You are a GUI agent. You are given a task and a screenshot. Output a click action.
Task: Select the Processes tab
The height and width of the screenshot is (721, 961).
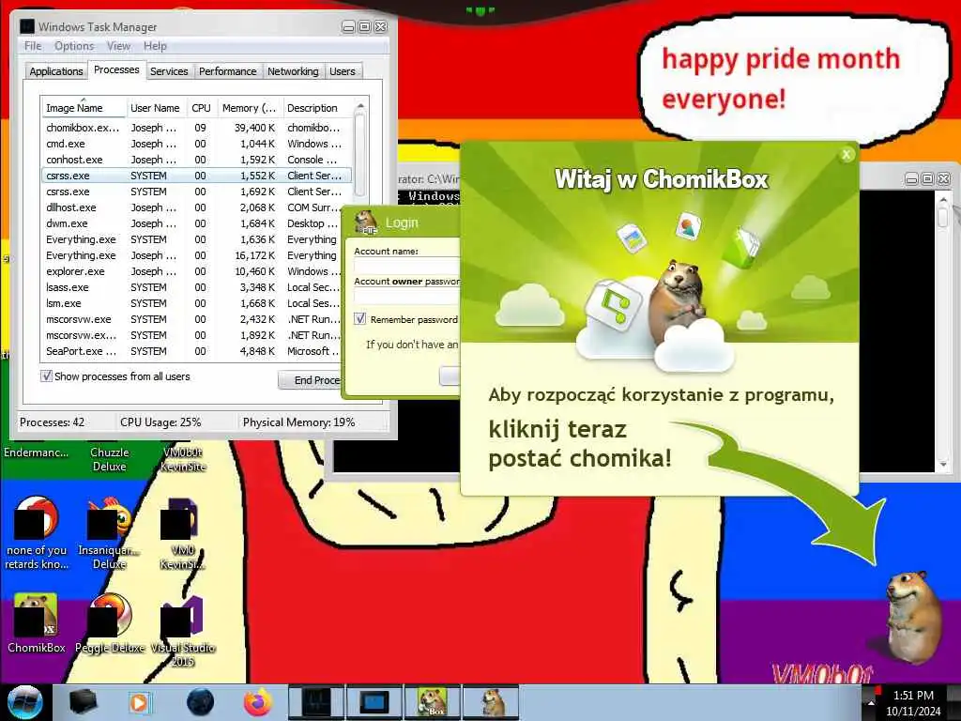point(116,69)
